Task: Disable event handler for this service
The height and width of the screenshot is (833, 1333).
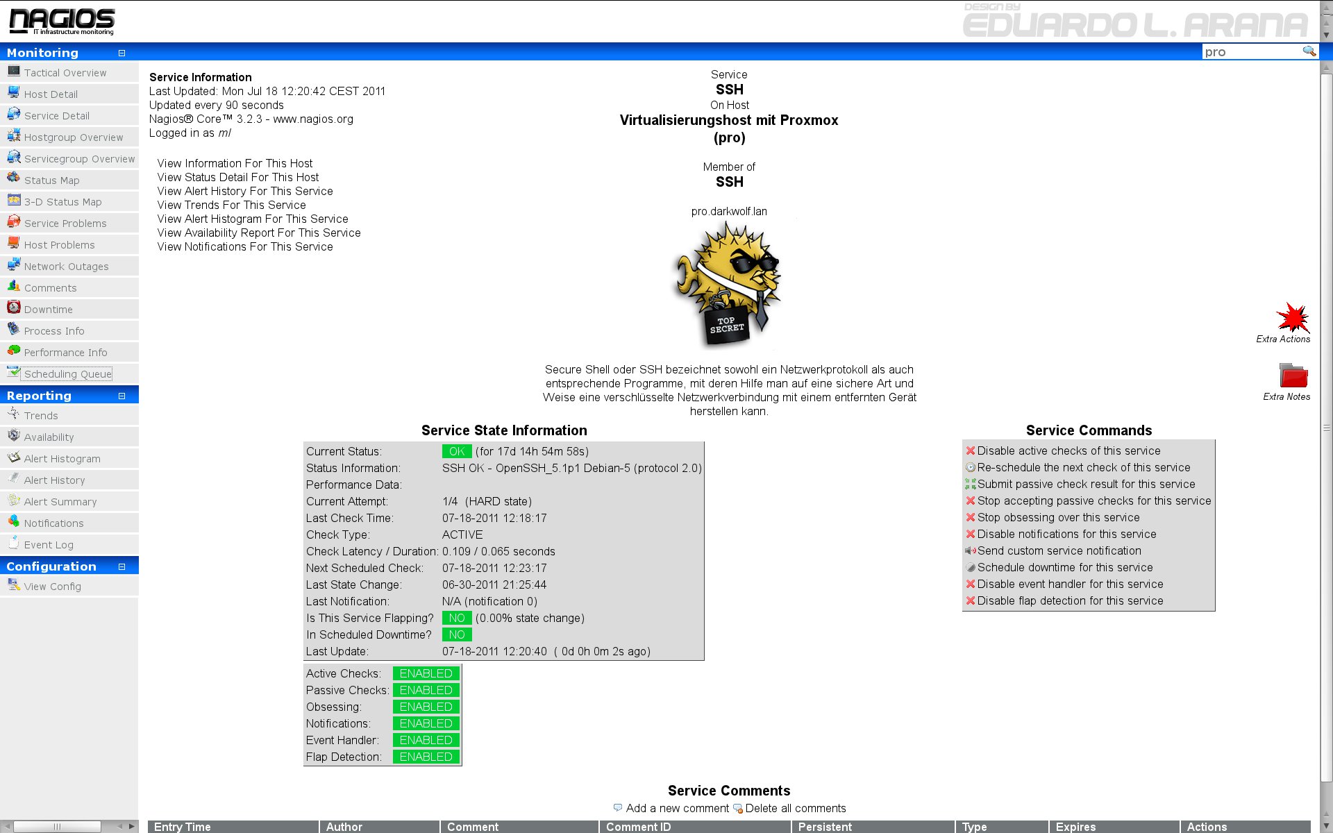Action: 1070,584
